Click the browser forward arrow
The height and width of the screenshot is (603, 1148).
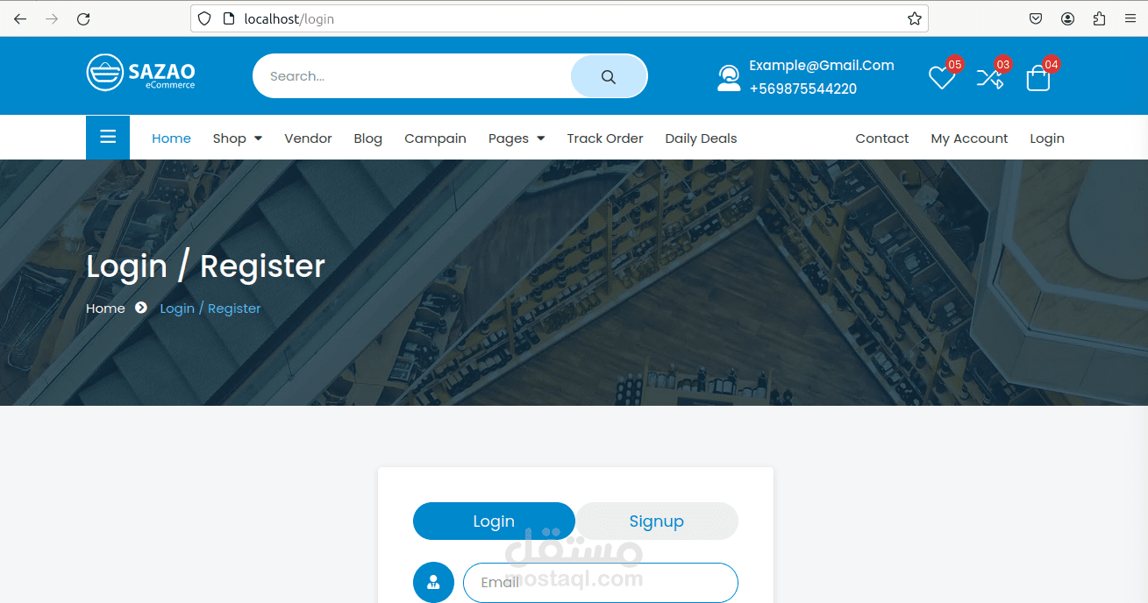tap(52, 18)
